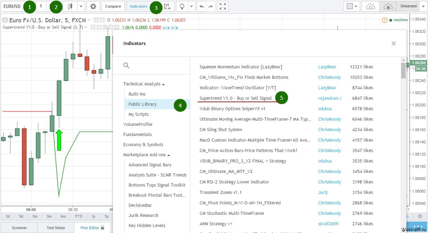
Task: Switch to the Text Notes tab
Action: (x=56, y=227)
